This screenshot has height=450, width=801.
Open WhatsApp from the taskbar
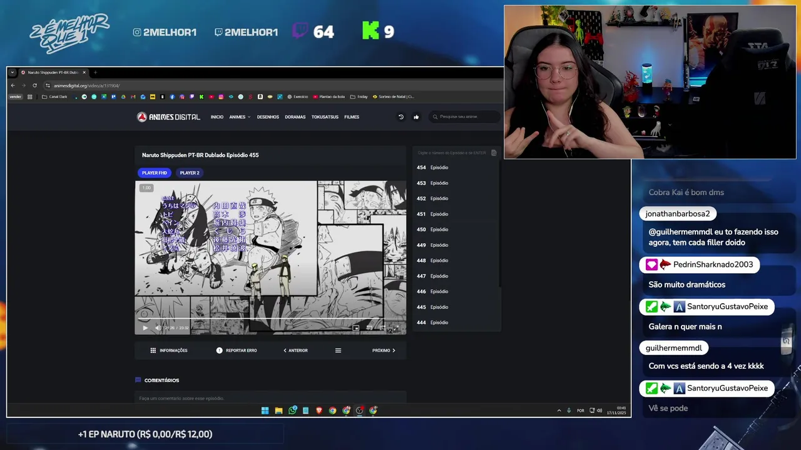click(292, 411)
